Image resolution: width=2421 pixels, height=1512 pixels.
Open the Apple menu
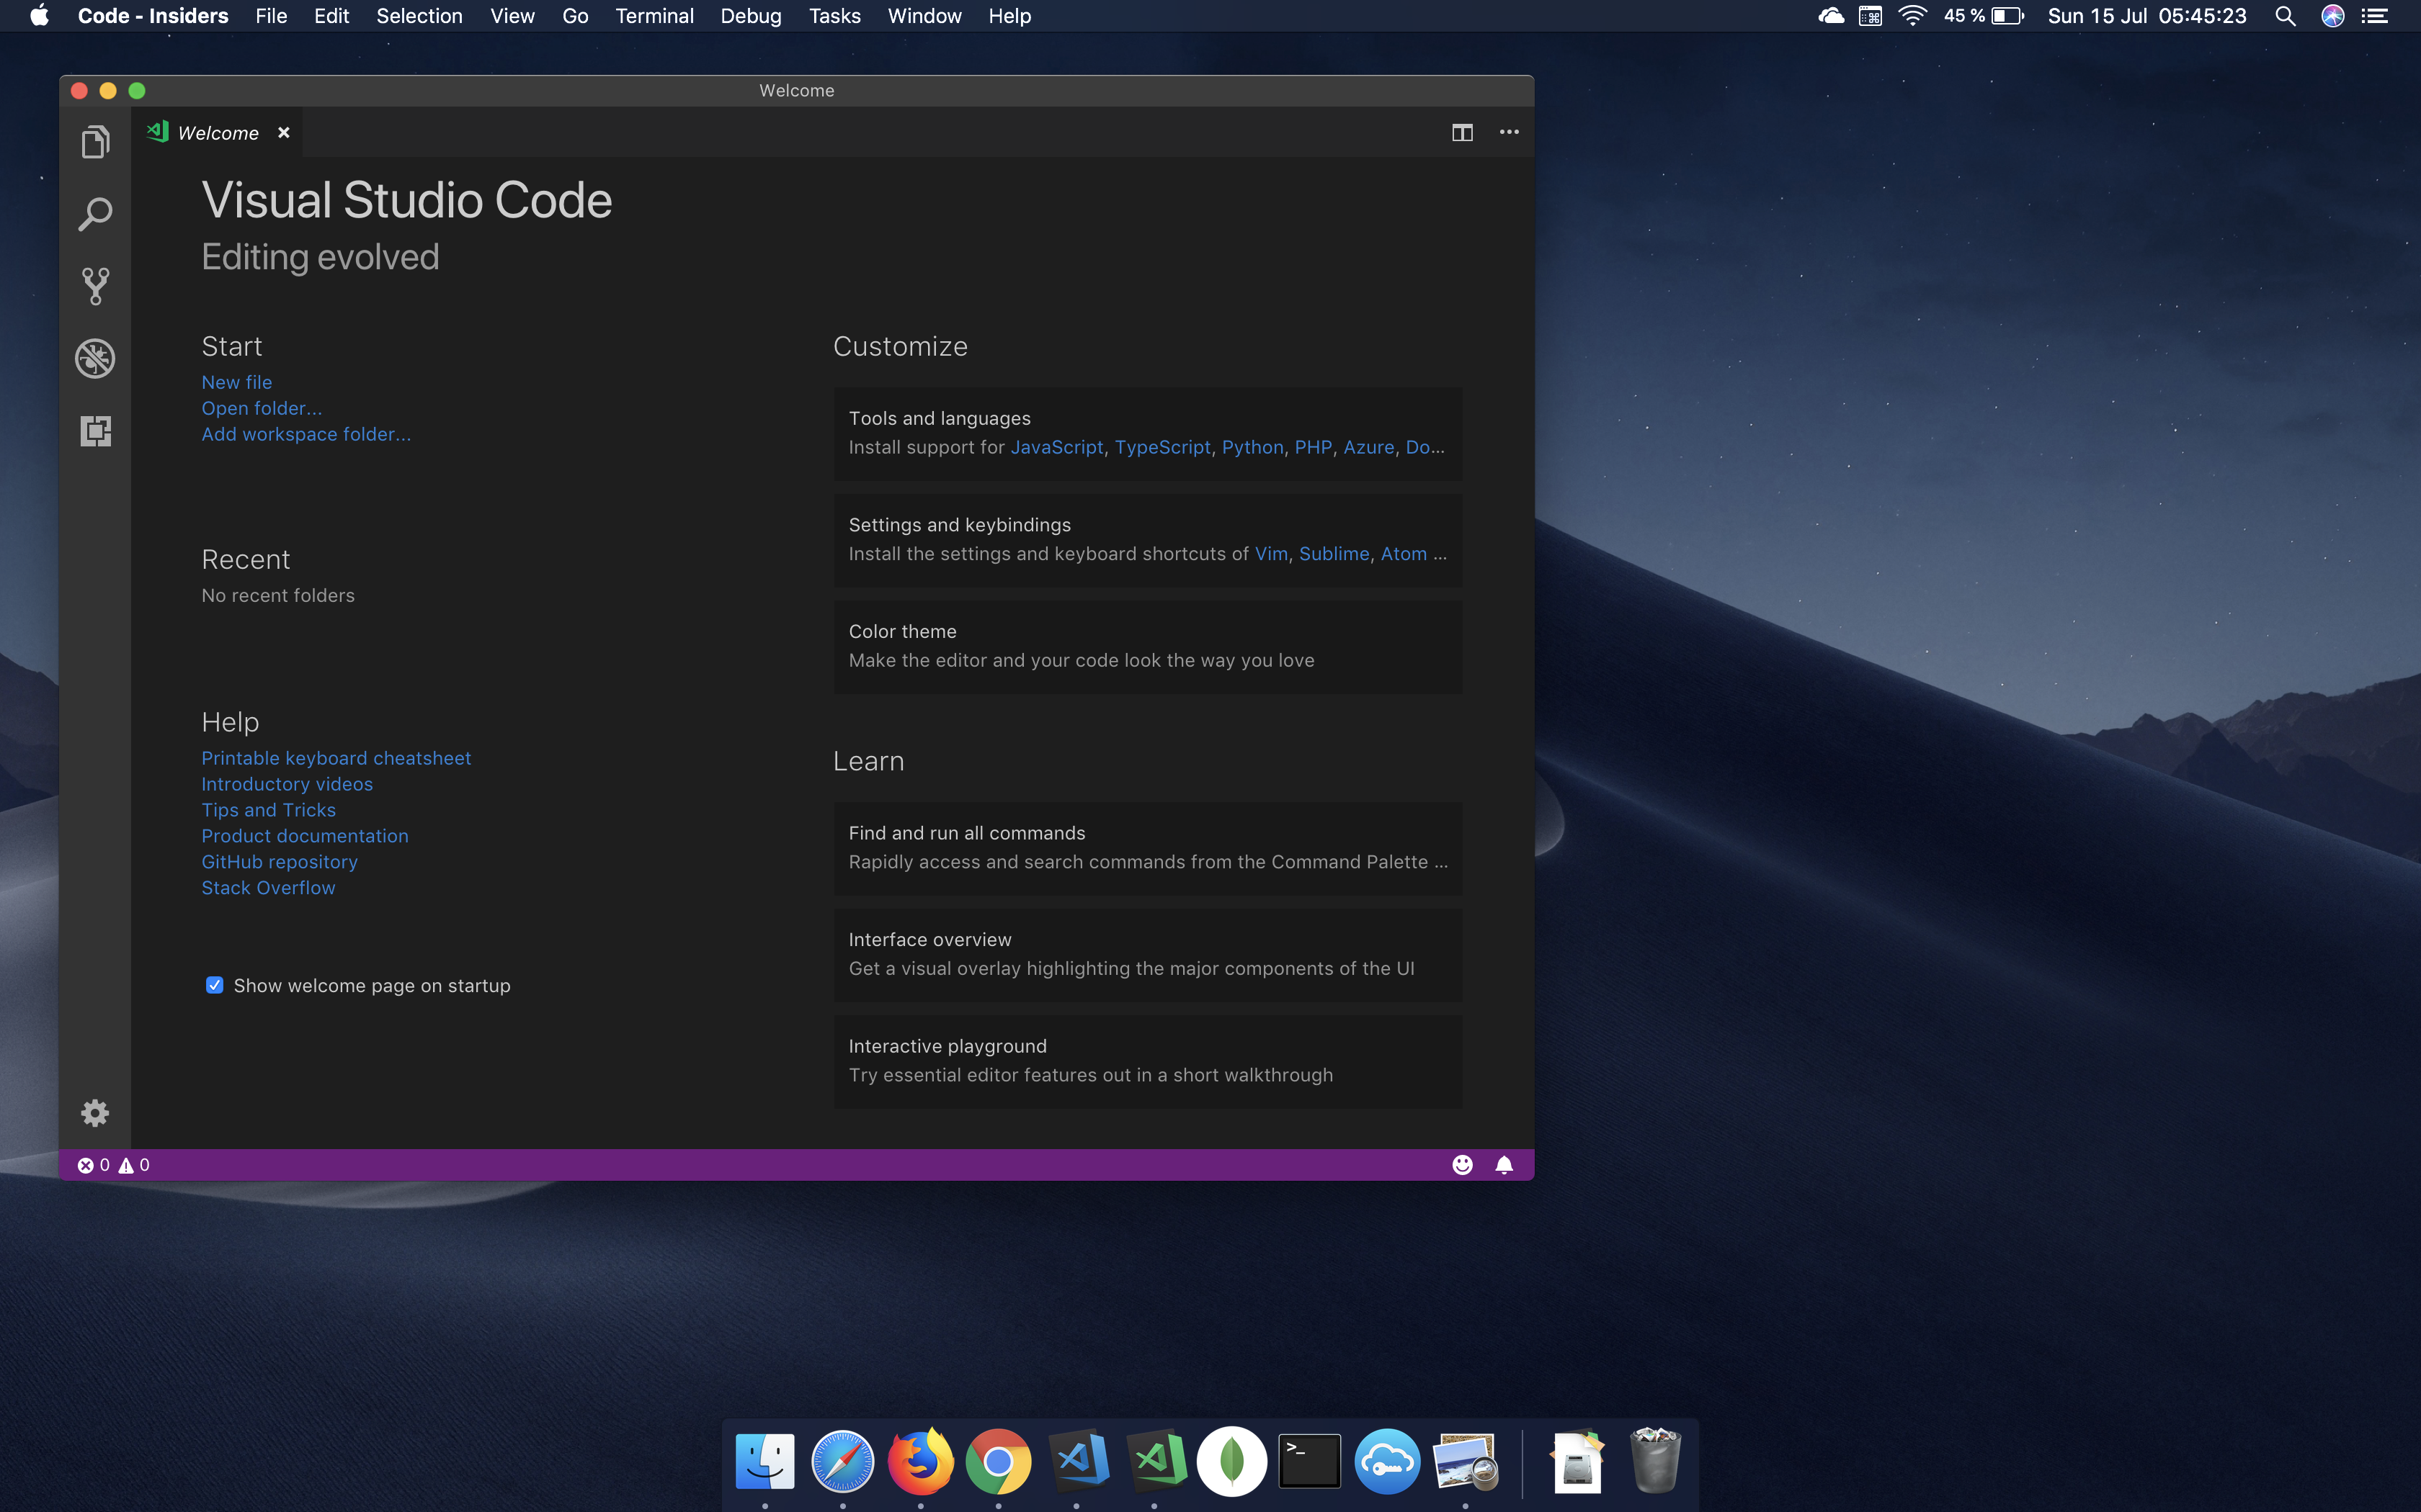pyautogui.click(x=39, y=16)
